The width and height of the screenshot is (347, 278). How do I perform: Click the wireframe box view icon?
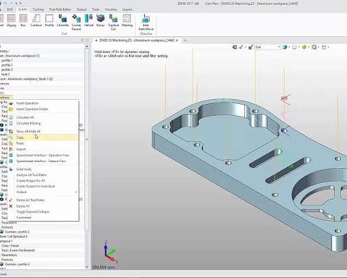pos(295,47)
